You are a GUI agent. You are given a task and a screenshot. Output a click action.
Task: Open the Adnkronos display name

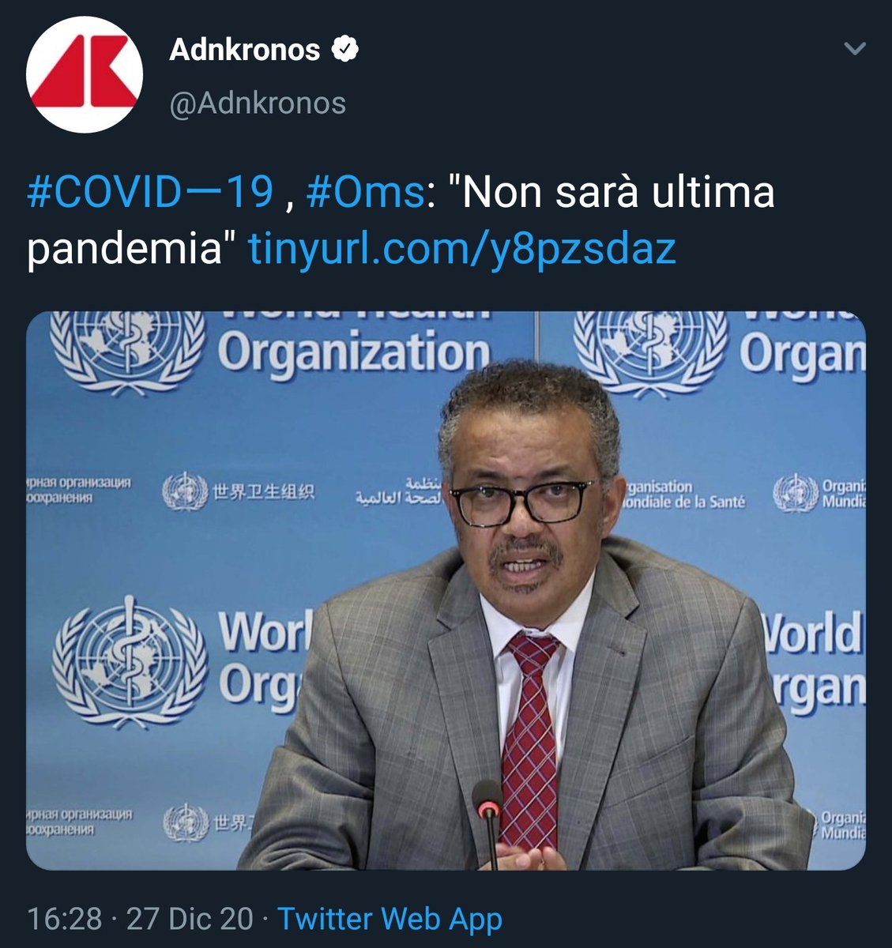tap(245, 50)
